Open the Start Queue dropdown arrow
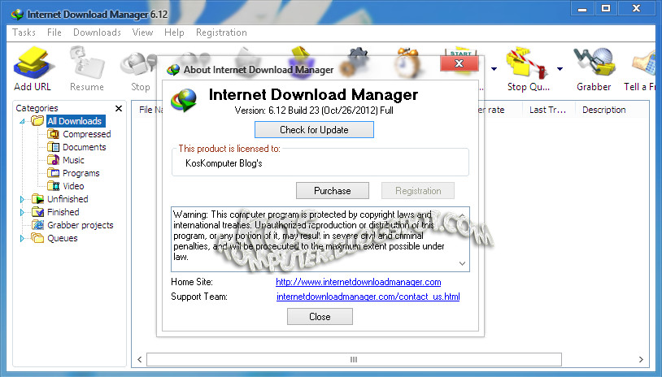Viewport: 662px width, 377px height. (x=494, y=69)
